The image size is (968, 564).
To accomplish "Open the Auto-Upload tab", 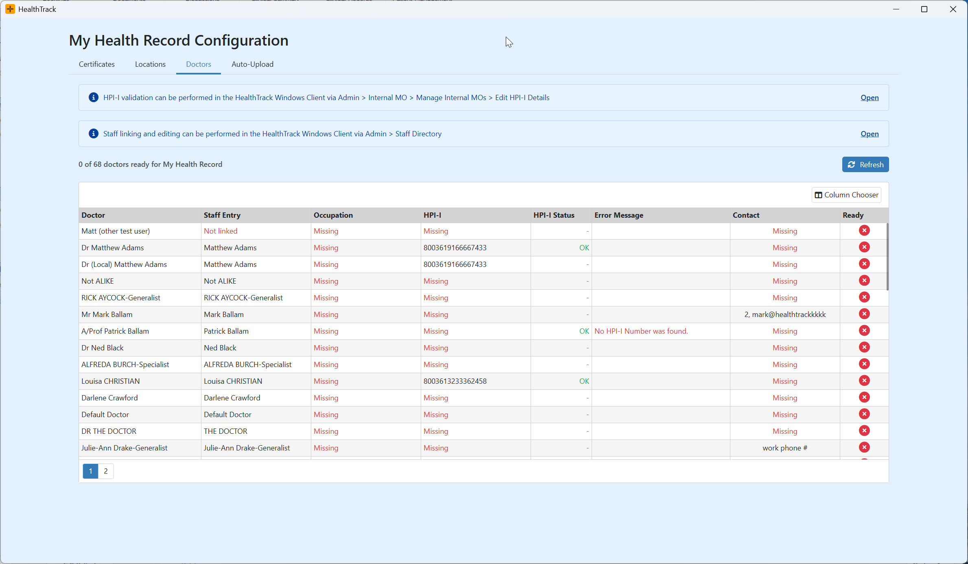I will (252, 64).
